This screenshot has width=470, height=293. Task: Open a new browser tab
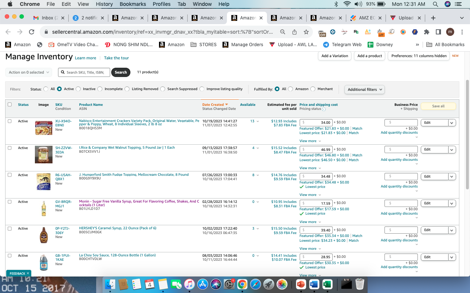(433, 18)
